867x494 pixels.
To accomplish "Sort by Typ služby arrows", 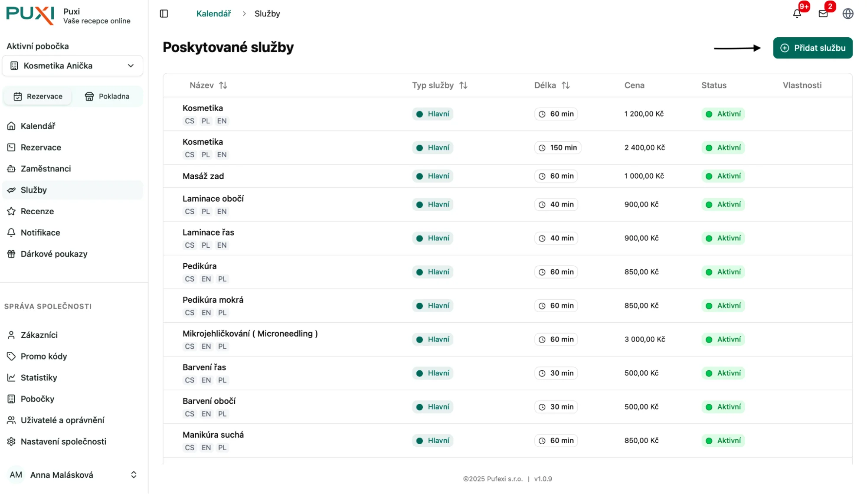I will point(463,85).
